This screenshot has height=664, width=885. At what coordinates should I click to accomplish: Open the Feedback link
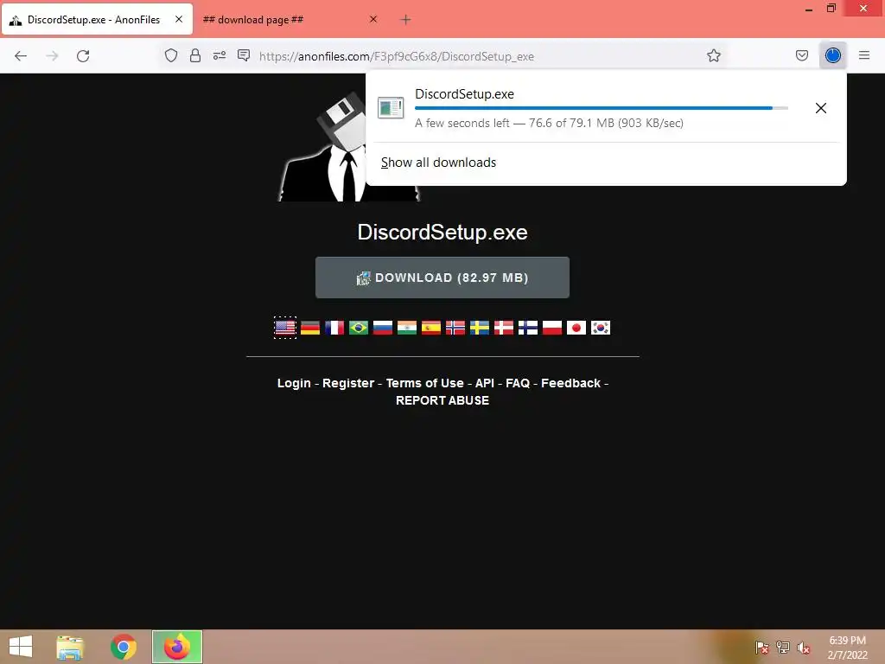click(571, 383)
